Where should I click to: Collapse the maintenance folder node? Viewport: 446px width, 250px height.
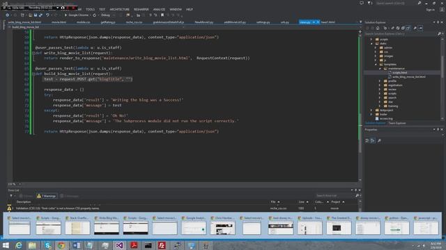(380, 69)
